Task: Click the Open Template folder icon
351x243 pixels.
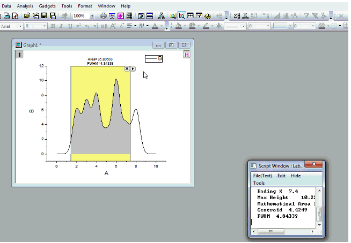Action: pyautogui.click(x=35, y=16)
